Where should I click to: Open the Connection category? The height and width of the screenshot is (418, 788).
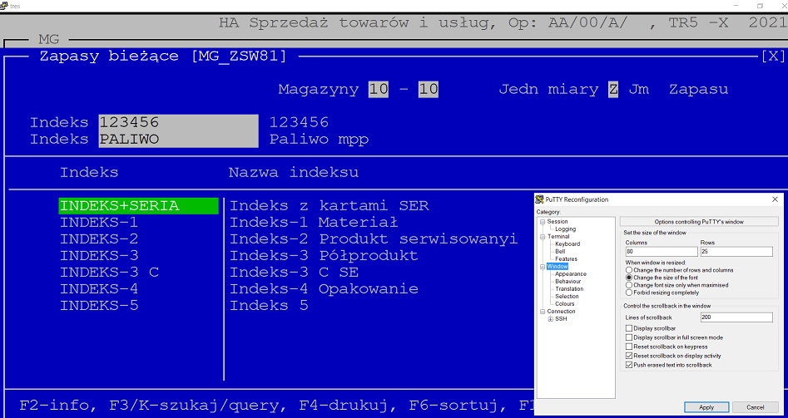[561, 311]
